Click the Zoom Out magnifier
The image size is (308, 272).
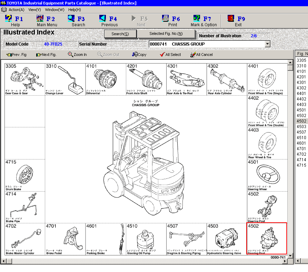click(100, 54)
